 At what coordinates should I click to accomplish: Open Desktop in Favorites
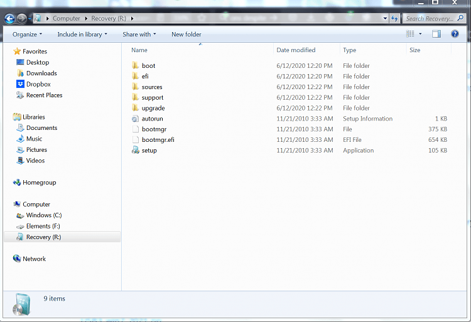coord(38,62)
